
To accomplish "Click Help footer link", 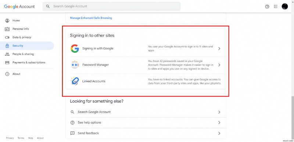I will point(31,138).
